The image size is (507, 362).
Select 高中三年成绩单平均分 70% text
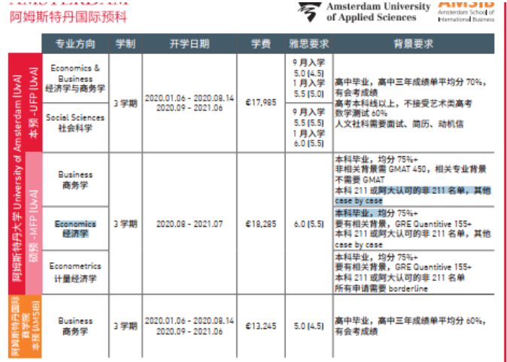point(430,83)
